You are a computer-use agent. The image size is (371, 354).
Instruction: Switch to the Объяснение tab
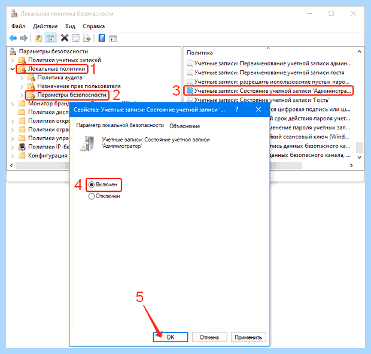tap(184, 126)
